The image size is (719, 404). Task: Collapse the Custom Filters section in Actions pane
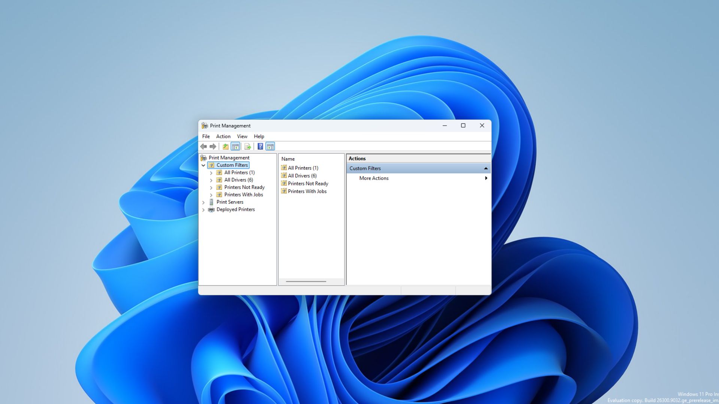(x=486, y=168)
